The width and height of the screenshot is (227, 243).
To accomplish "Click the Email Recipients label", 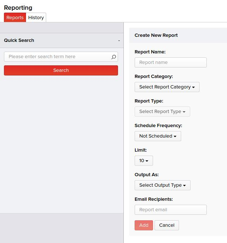I will click(x=153, y=199).
